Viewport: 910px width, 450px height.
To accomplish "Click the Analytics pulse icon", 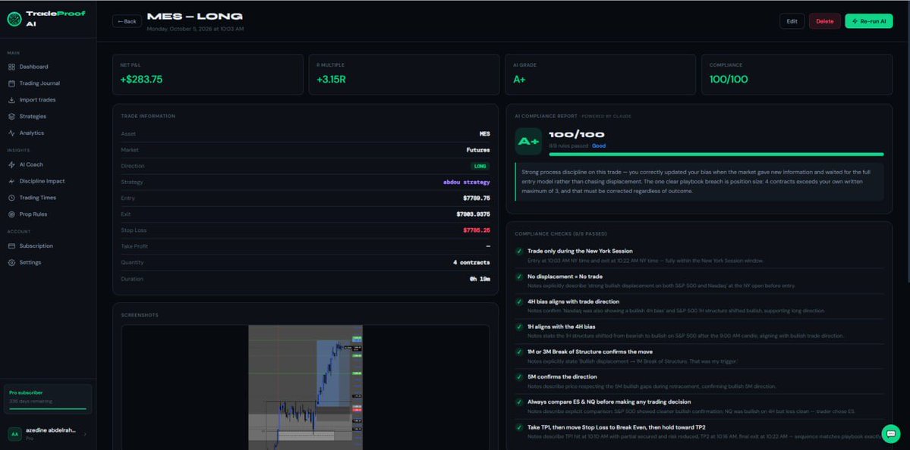I will pos(11,133).
